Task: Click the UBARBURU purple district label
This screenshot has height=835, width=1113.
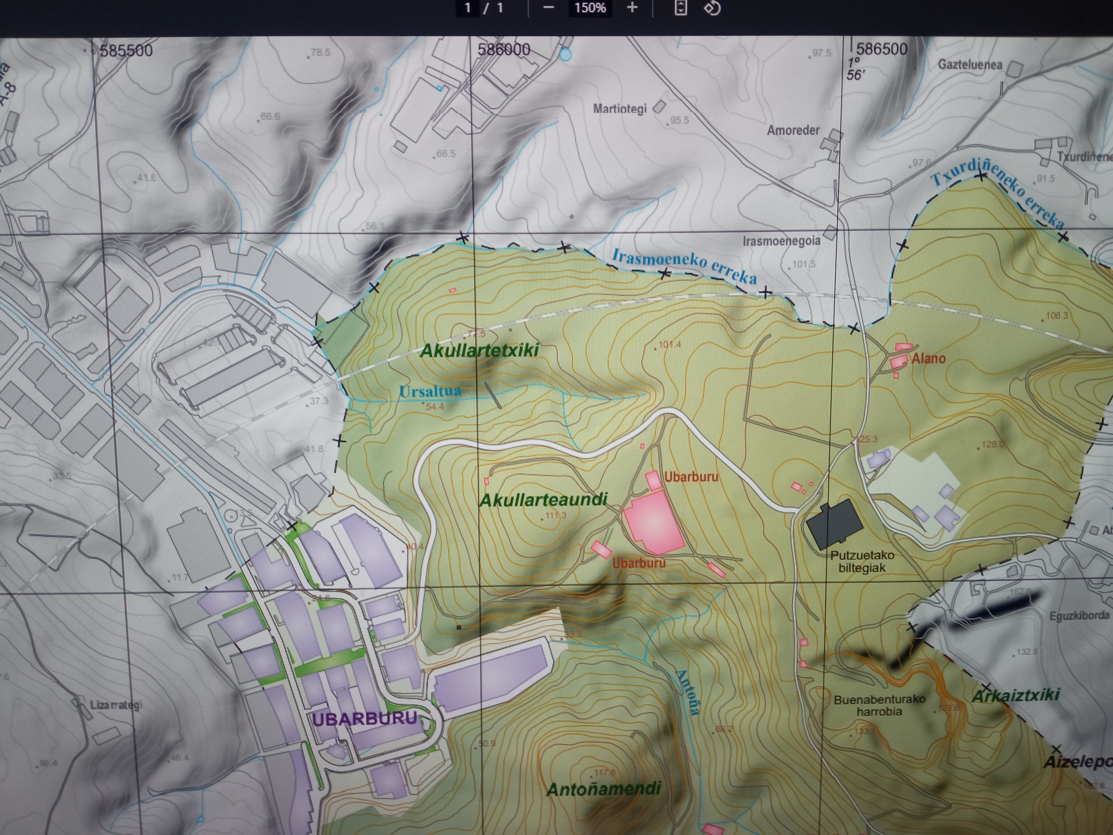Action: pos(365,719)
